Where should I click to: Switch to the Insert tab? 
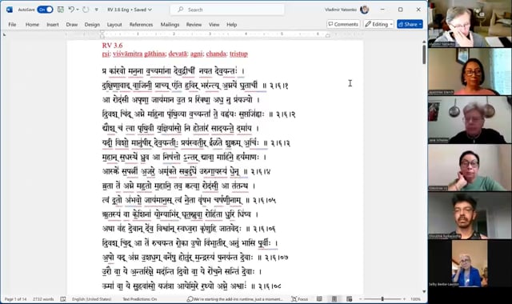pyautogui.click(x=53, y=25)
